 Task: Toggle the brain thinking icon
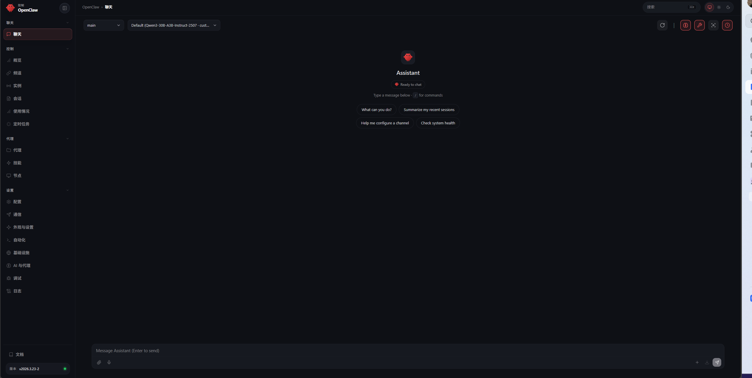point(685,25)
